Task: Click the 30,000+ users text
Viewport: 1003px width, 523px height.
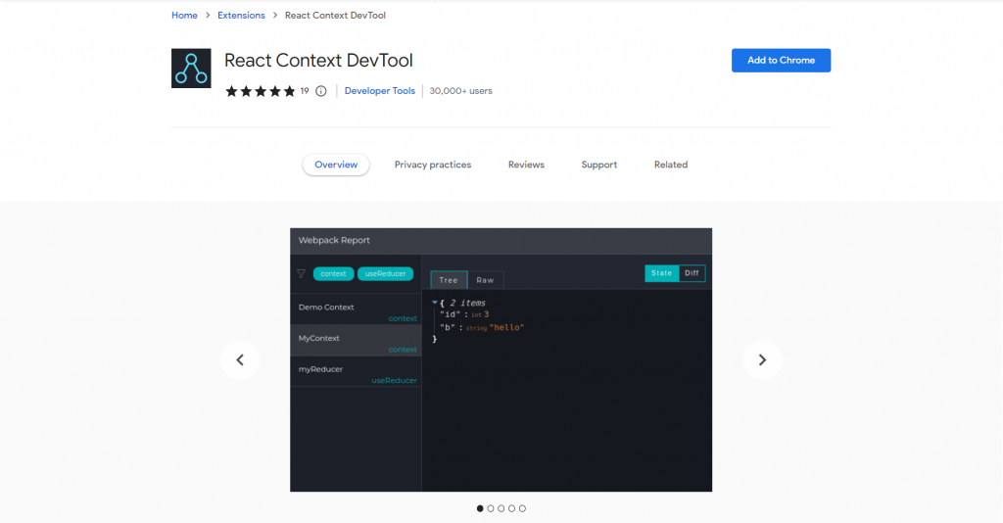Action: 460,91
